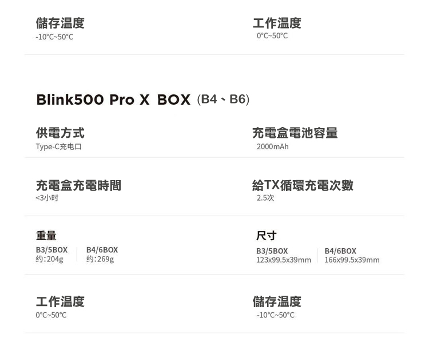The height and width of the screenshot is (350, 429).
Task: Click the 供電方式 heading
Action: tap(60, 133)
